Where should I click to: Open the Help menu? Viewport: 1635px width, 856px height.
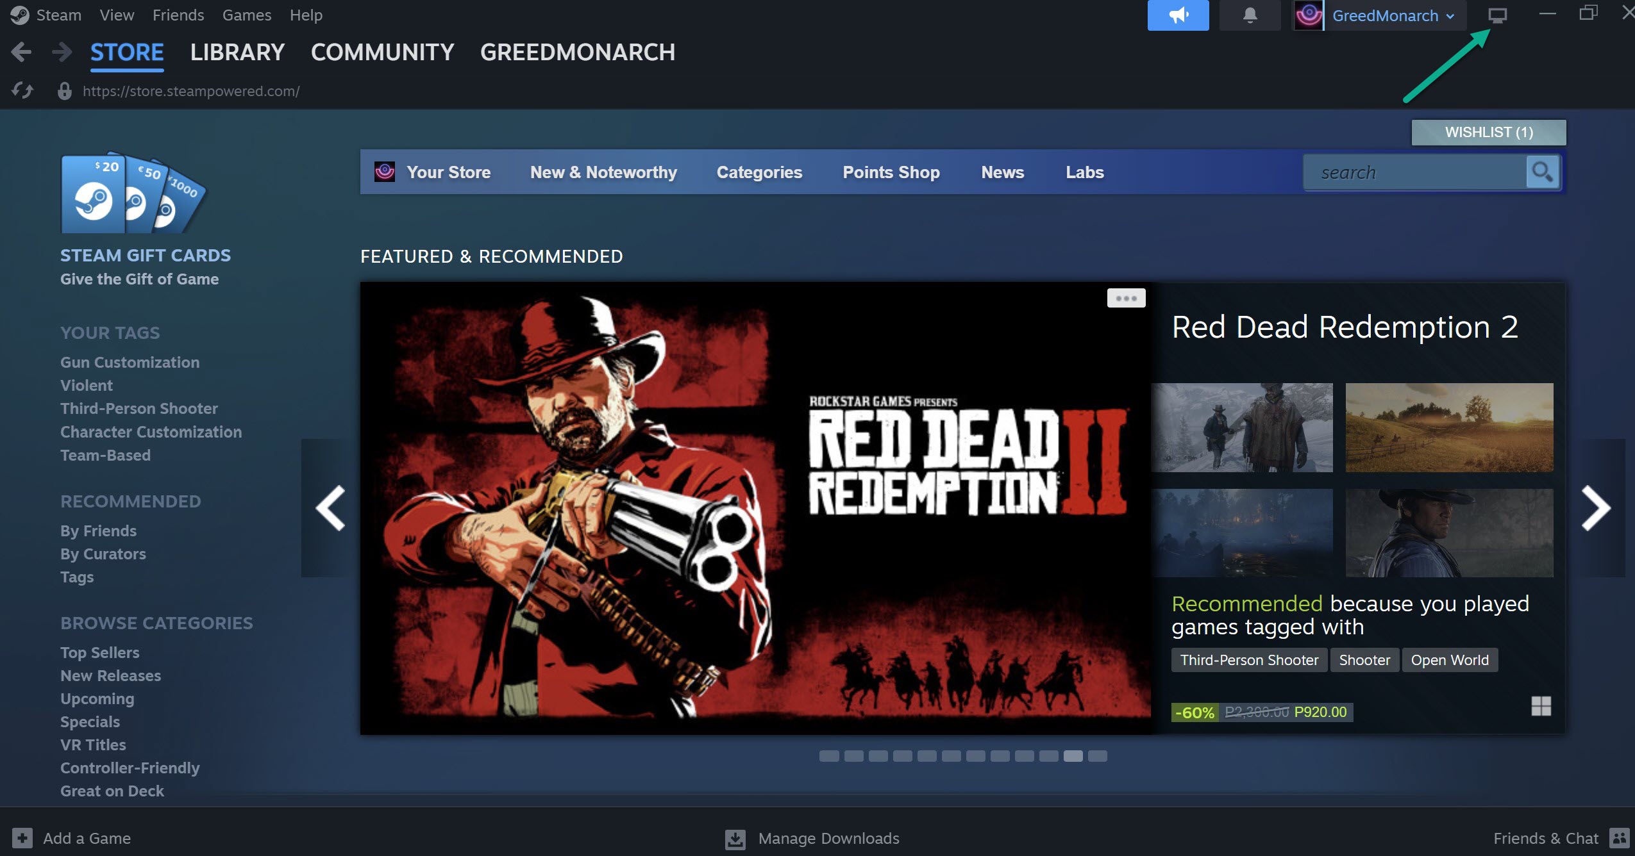(x=306, y=15)
